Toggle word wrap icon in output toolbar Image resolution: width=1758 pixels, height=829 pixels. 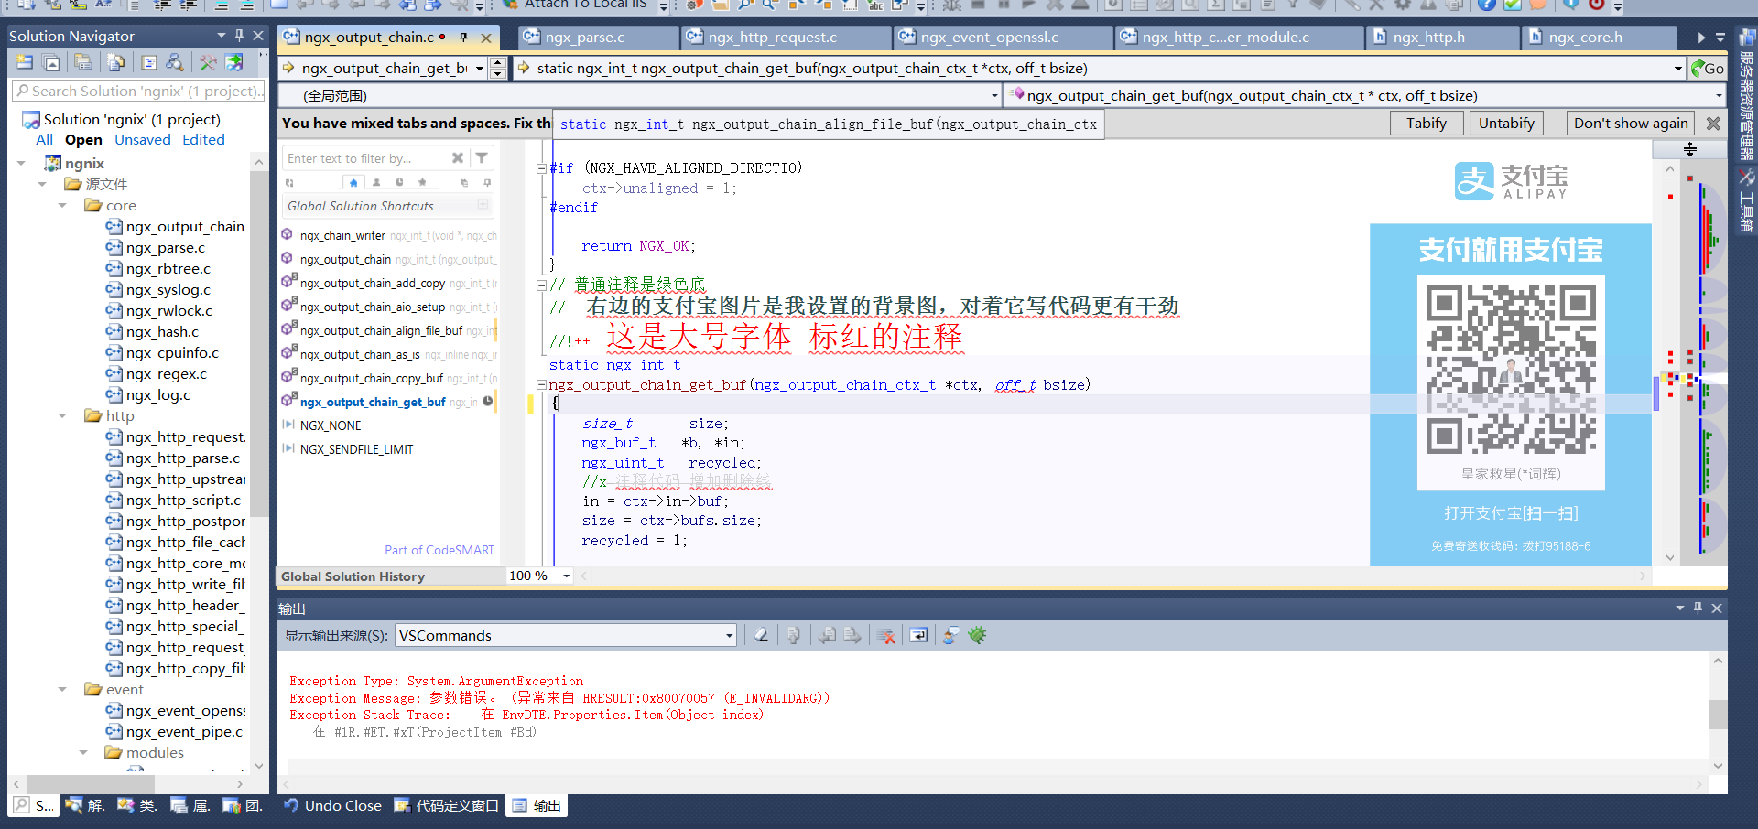pos(918,635)
